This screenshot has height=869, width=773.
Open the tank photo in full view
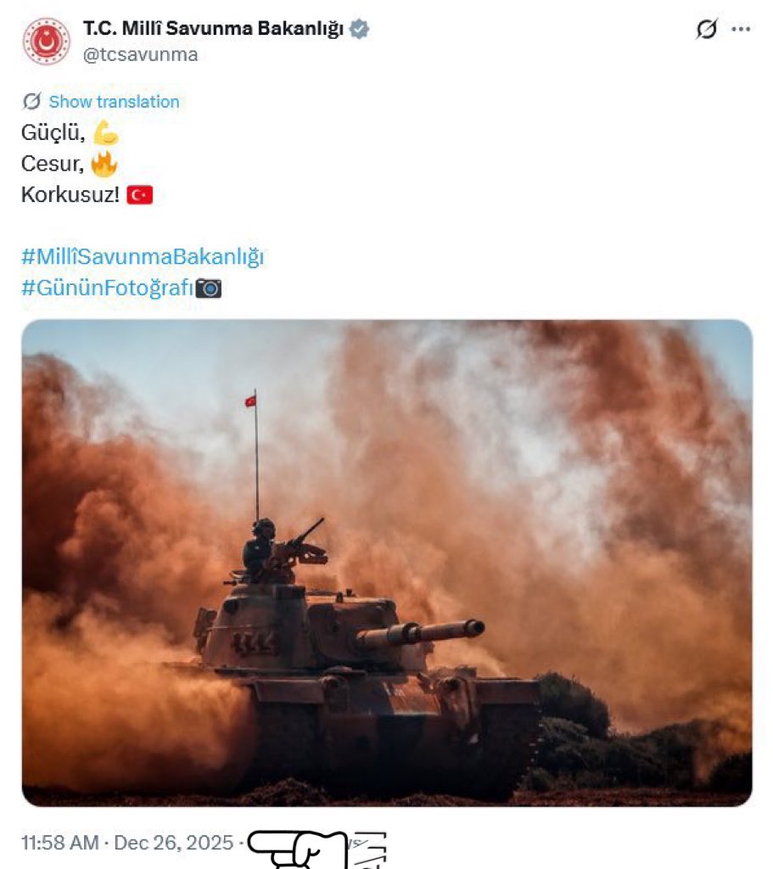click(387, 563)
